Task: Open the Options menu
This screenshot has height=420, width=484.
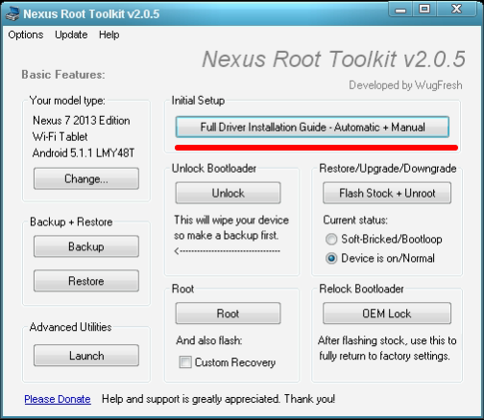Action: click(26, 35)
